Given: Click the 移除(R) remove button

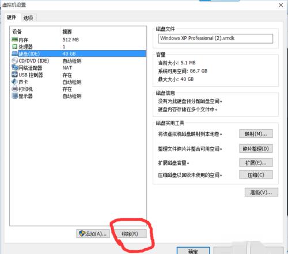Looking at the screenshot, I should pos(130,234).
